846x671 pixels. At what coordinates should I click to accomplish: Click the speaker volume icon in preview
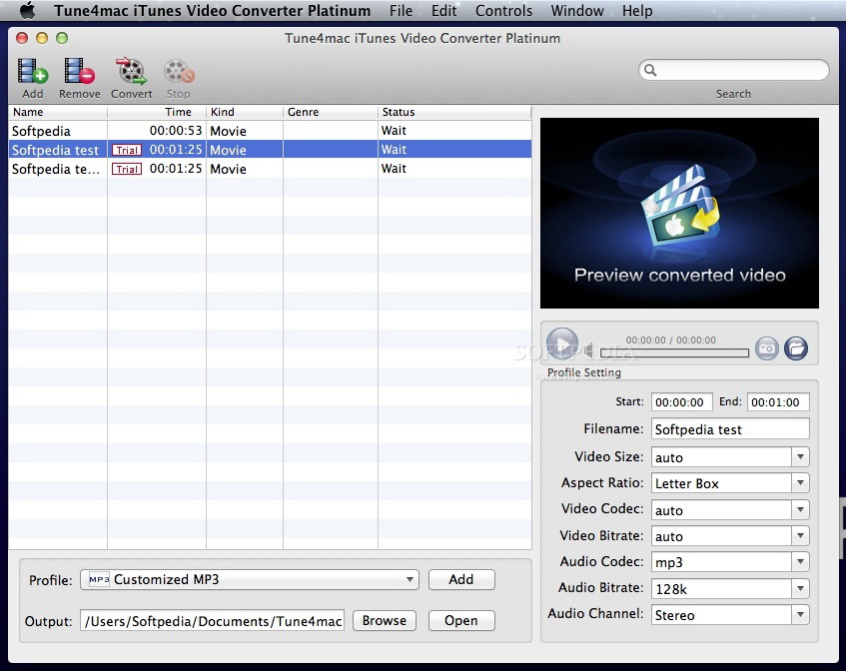coord(588,350)
